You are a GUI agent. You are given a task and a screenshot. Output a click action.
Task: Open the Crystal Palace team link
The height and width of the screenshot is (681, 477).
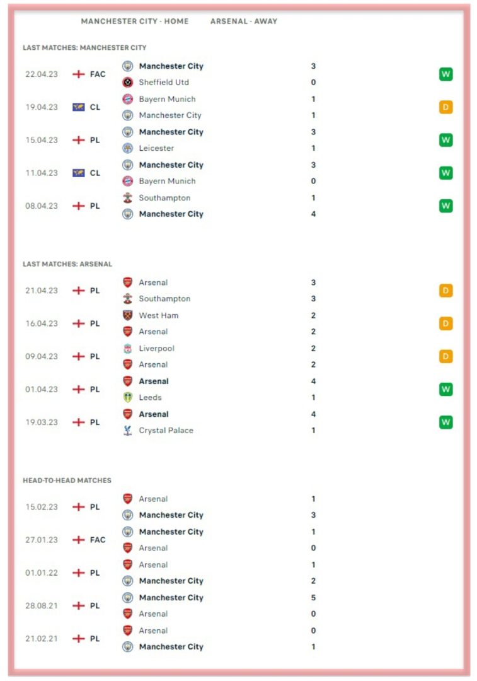pos(166,431)
